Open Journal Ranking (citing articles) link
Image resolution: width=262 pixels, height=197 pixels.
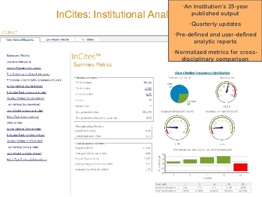pos(24,153)
